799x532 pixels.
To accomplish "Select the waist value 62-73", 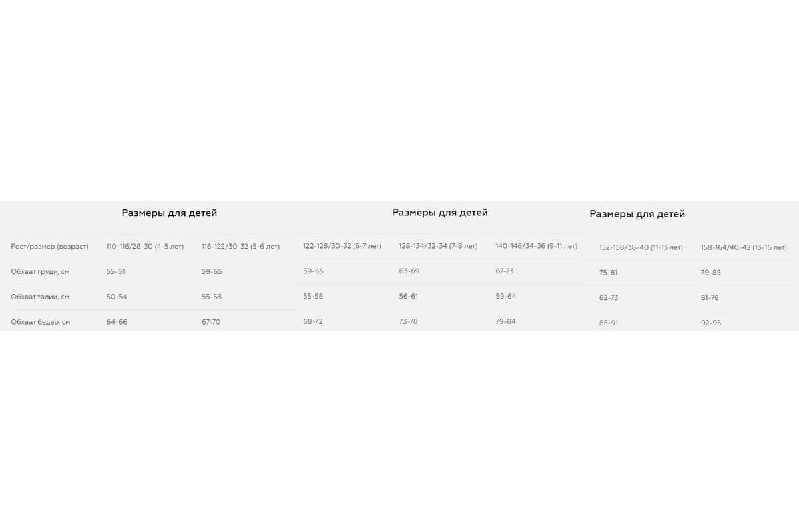I will coord(608,298).
